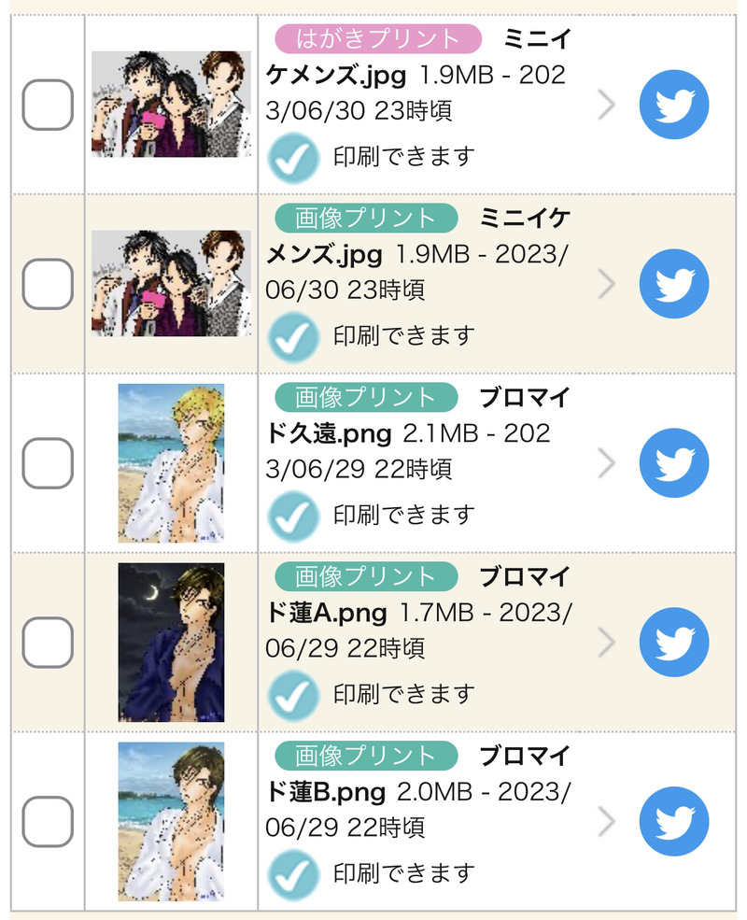Tick the checkbox for ブロマイド久遠.png

48,463
